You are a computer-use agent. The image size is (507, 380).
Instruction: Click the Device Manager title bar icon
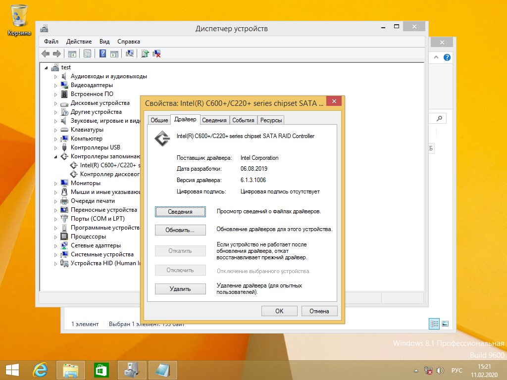pos(44,28)
